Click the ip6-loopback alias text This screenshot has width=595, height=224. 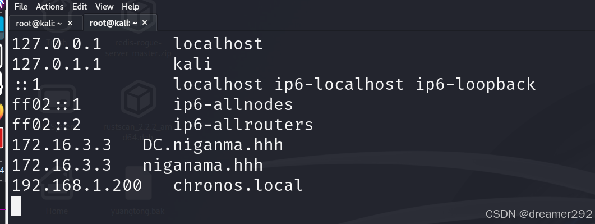tap(476, 84)
